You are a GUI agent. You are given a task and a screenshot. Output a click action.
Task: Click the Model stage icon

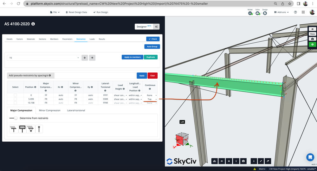250,13
